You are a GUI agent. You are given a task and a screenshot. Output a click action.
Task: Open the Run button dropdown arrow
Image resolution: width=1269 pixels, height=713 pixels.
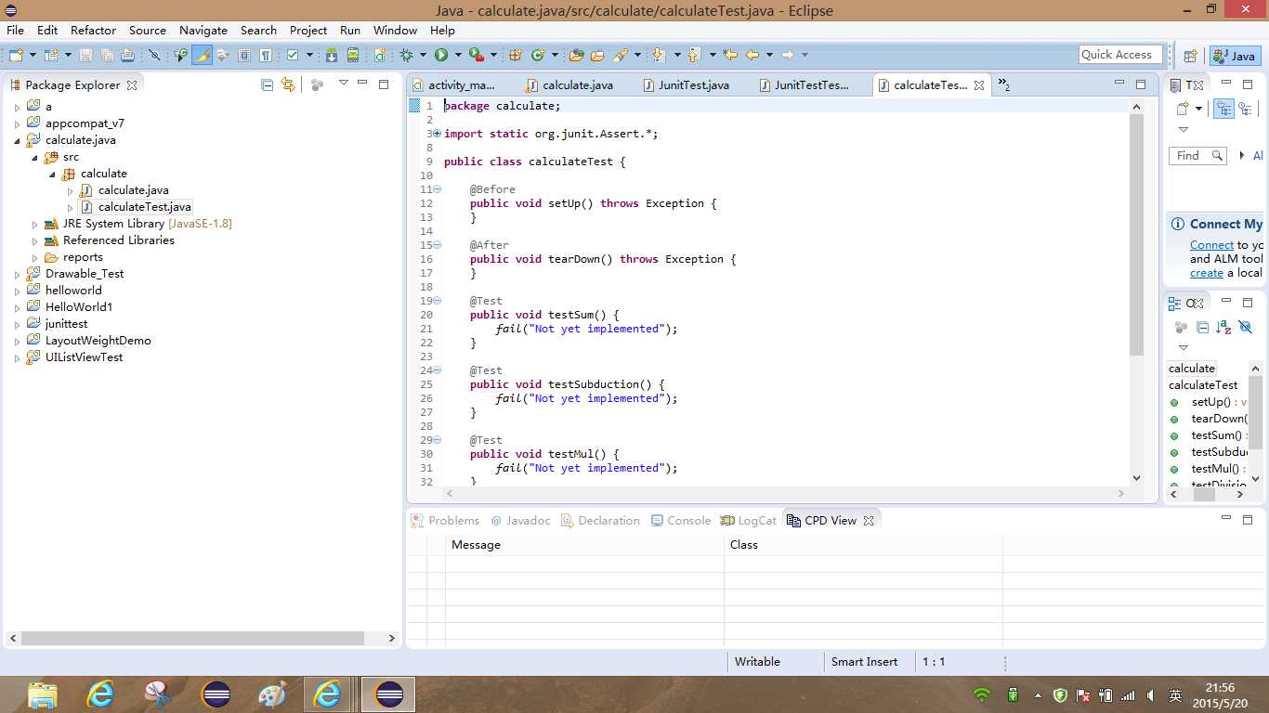pyautogui.click(x=458, y=56)
